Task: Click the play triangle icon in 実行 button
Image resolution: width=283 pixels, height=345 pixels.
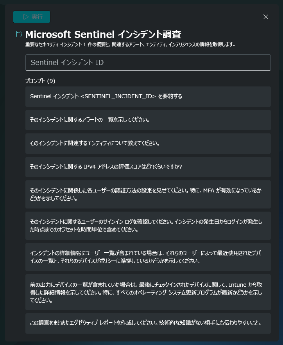Action: [x=26, y=17]
